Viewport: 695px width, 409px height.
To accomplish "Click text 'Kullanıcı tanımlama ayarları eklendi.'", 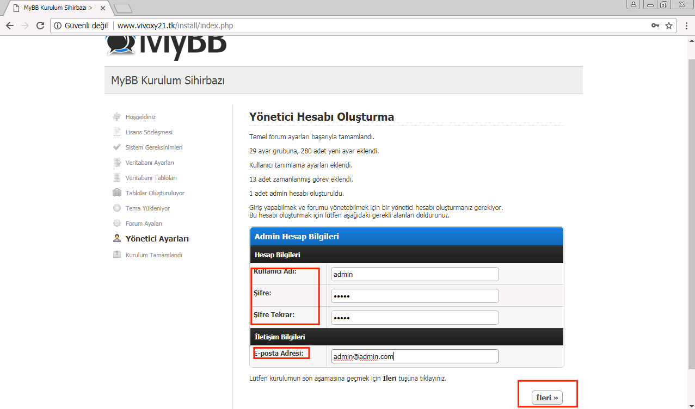I will pyautogui.click(x=301, y=165).
